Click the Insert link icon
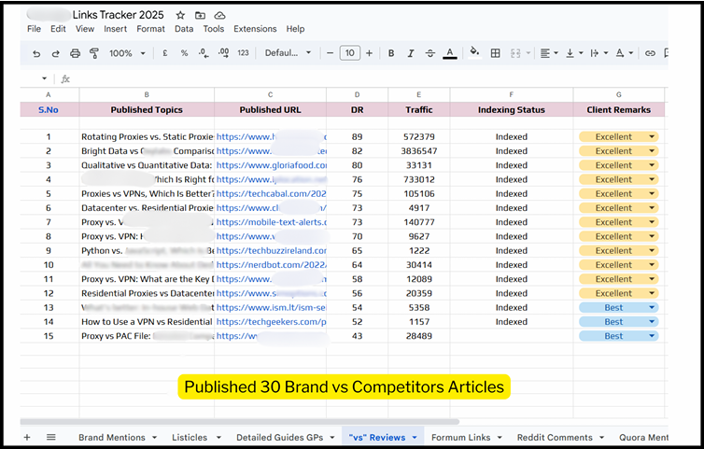Viewport: 704px width, 449px height. point(650,53)
